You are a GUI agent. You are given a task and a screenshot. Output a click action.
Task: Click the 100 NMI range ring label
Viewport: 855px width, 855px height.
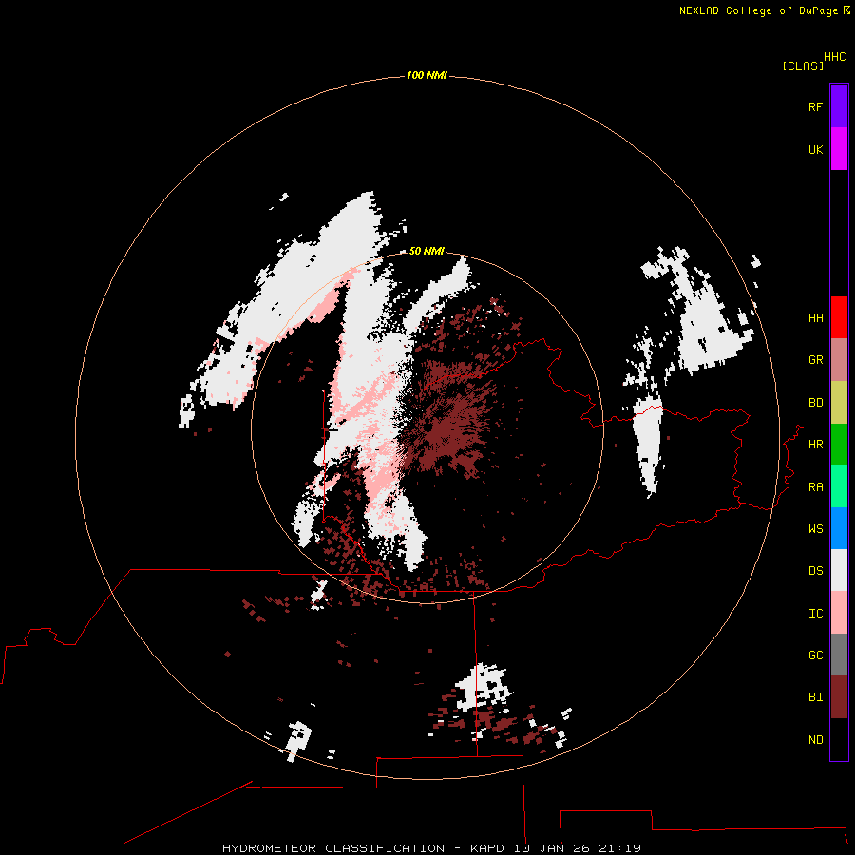[x=427, y=75]
